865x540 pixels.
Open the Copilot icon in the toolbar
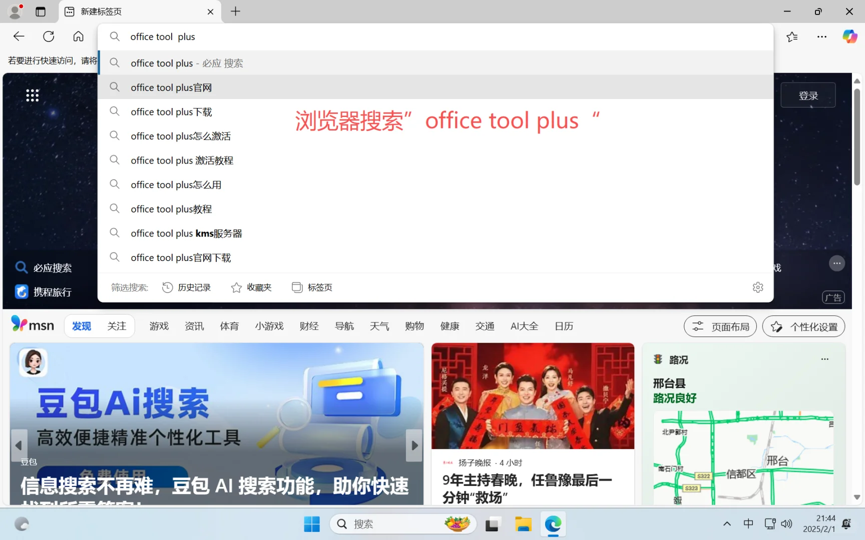(849, 36)
